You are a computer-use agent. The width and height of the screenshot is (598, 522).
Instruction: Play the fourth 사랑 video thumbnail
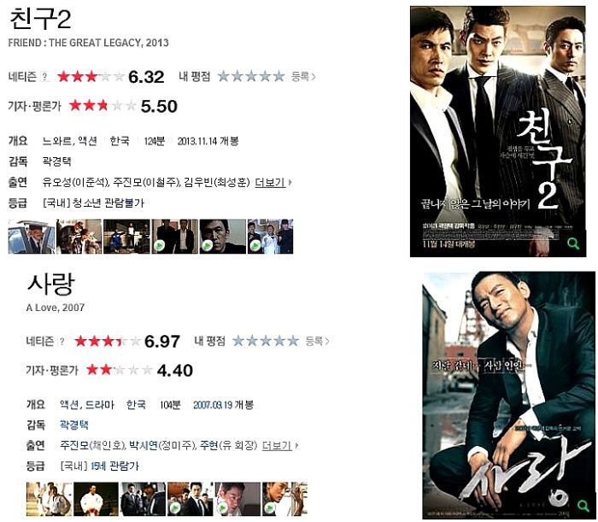(174, 508)
